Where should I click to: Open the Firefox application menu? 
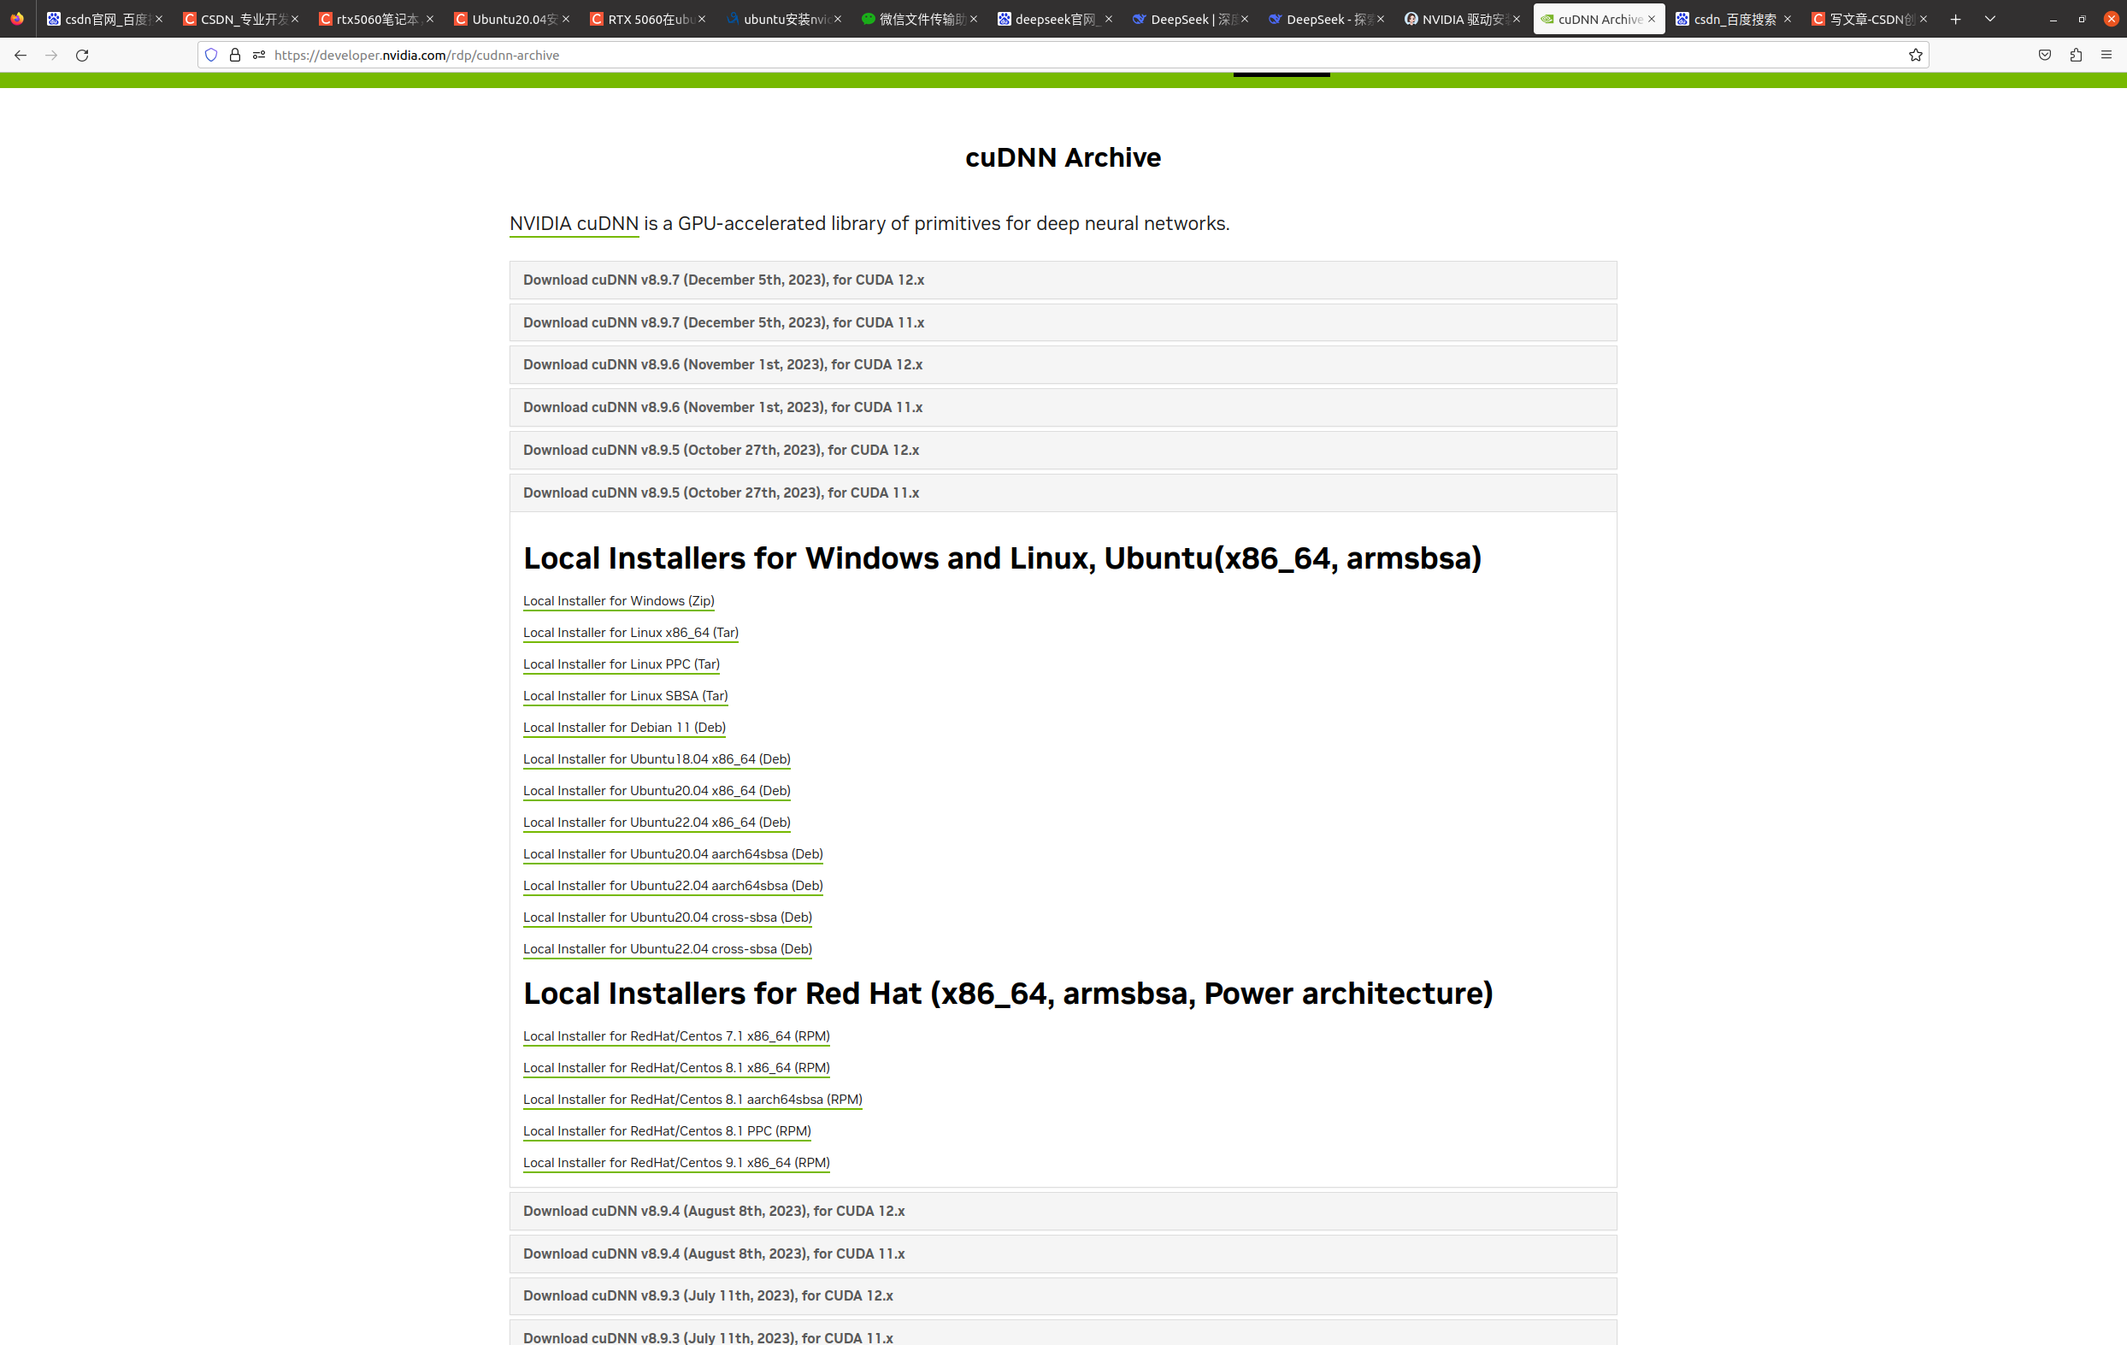2106,55
